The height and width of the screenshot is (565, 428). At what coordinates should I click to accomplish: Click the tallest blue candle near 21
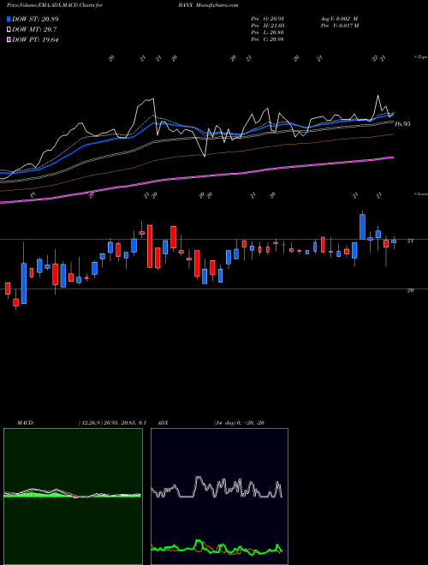pos(362,227)
